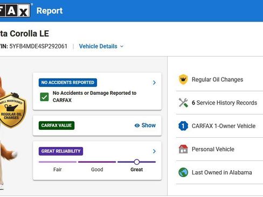Click the Fair reliability label

(58, 170)
